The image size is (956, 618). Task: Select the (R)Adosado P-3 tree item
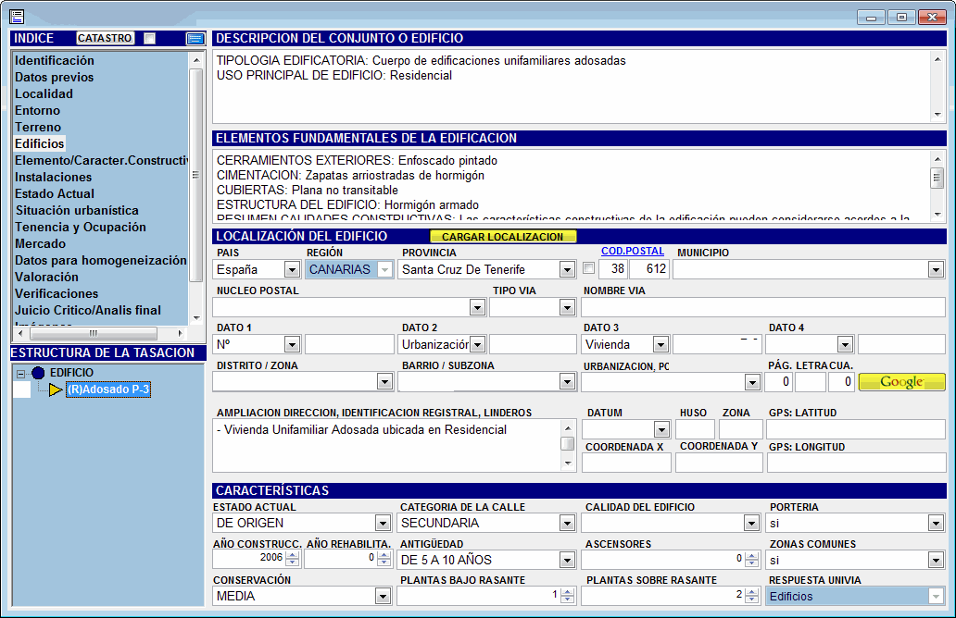(107, 389)
